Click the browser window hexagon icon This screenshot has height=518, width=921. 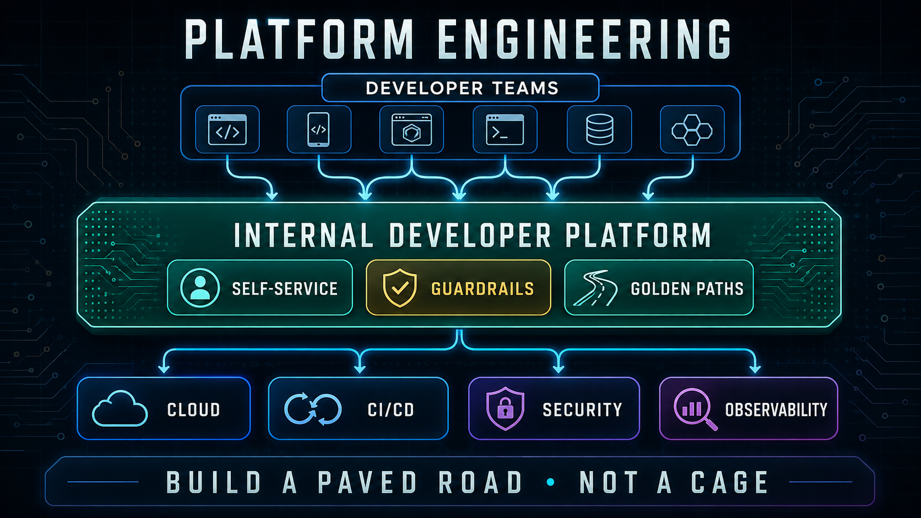pos(411,129)
